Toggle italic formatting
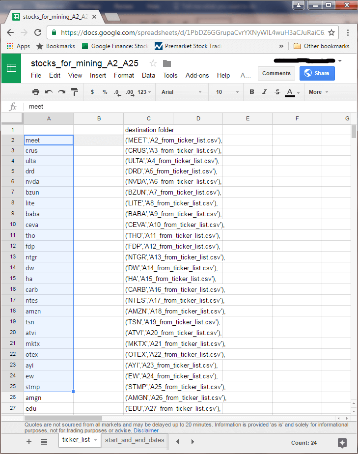The image size is (358, 454). 265,92
